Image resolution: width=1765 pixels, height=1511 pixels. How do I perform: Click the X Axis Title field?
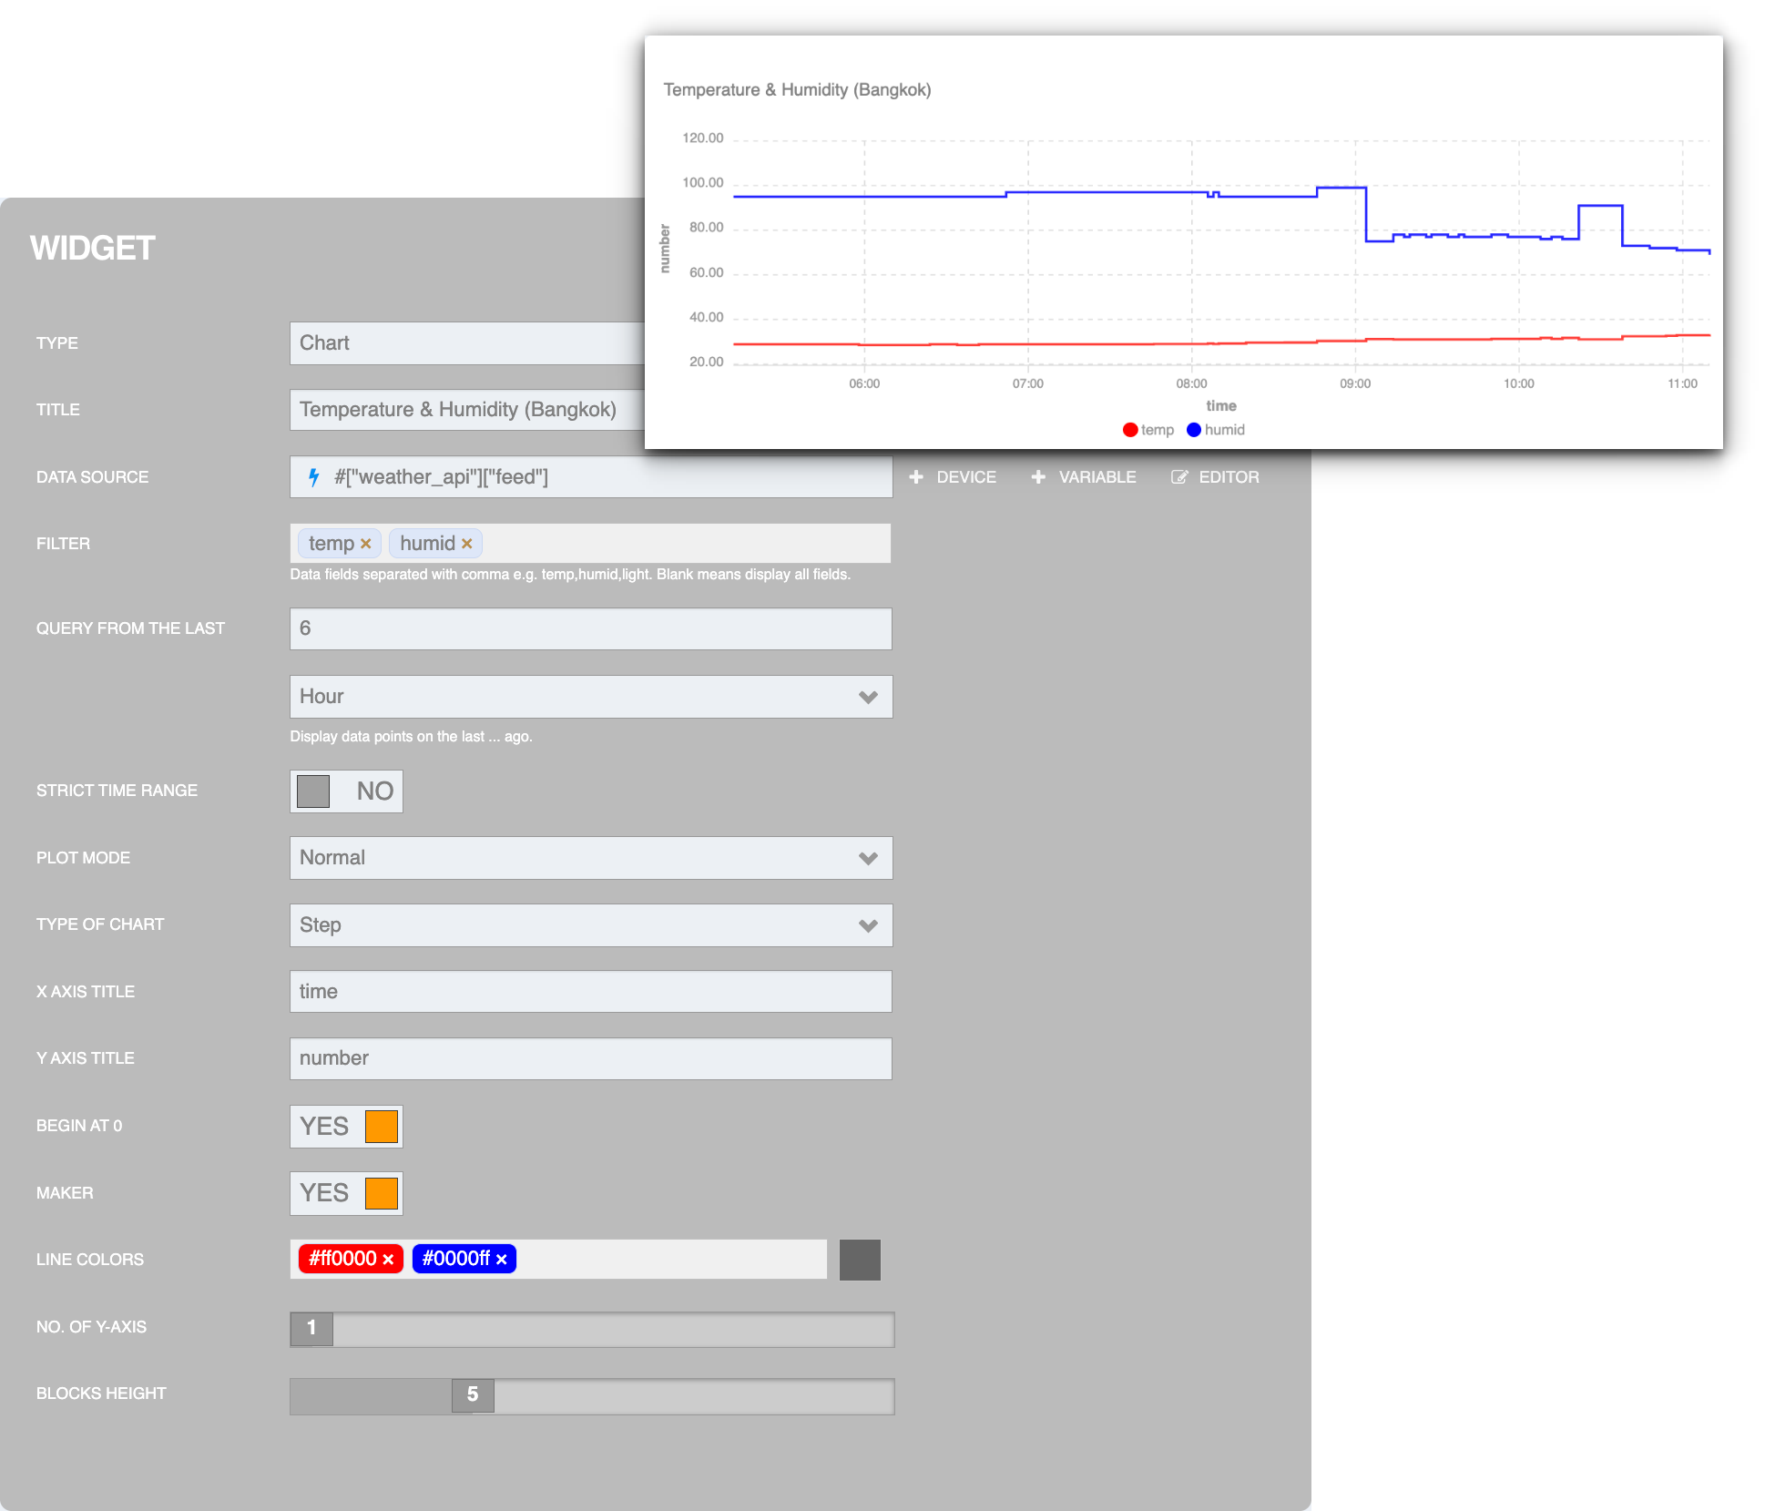pyautogui.click(x=591, y=992)
